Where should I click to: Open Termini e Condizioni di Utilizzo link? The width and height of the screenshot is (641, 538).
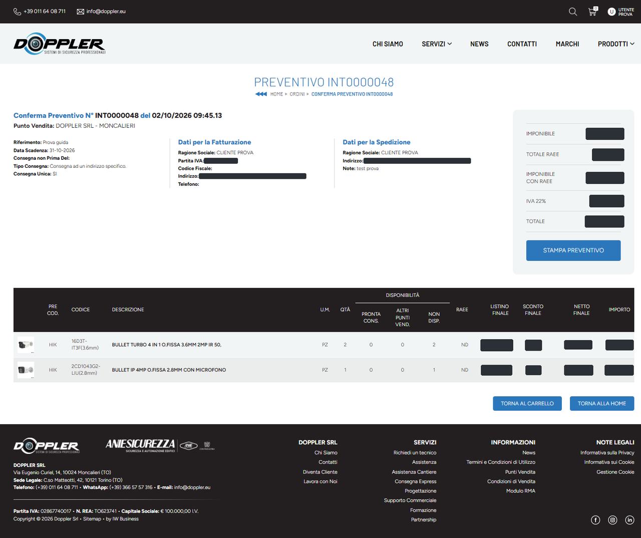[501, 462]
